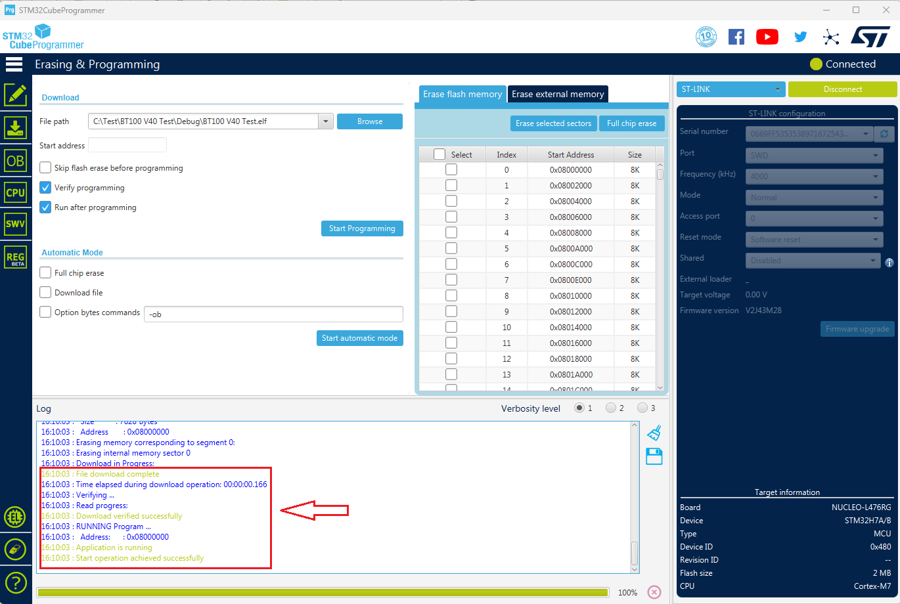Open the REG register viewer
The width and height of the screenshot is (900, 604).
(x=16, y=257)
